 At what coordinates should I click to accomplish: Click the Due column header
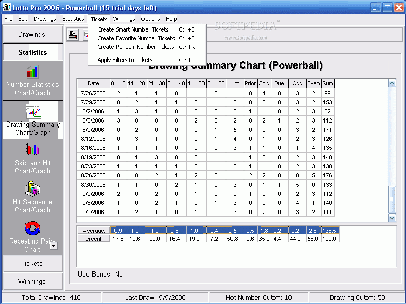pyautogui.click(x=280, y=83)
